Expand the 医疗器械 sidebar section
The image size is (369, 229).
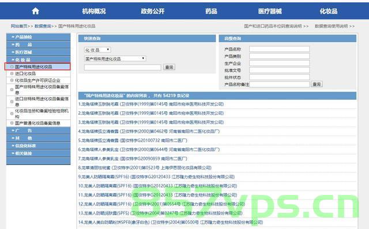pyautogui.click(x=39, y=52)
